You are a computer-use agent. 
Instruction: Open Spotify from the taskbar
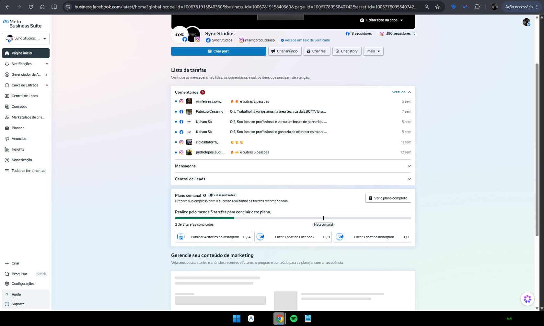click(294, 319)
